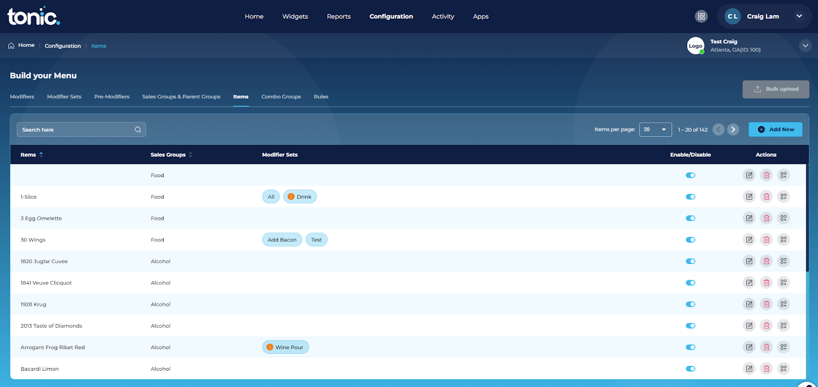818x387 pixels.
Task: Switch to the Modifier Sets tab
Action: click(x=64, y=96)
